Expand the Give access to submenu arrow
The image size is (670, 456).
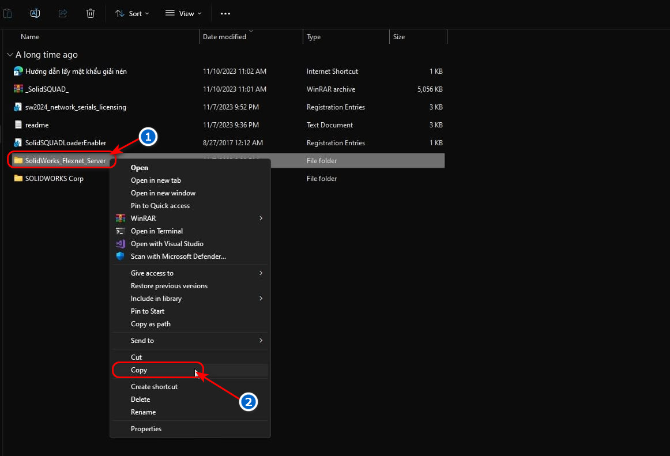[261, 273]
